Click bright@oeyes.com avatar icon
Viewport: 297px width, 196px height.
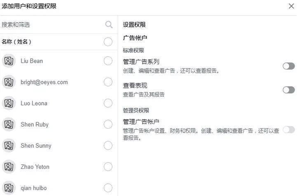(x=9, y=82)
